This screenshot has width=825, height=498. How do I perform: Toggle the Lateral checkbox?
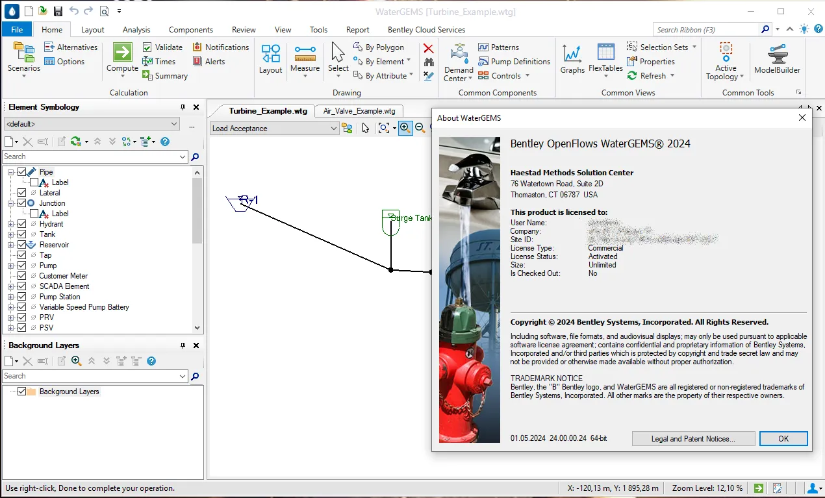pos(22,193)
